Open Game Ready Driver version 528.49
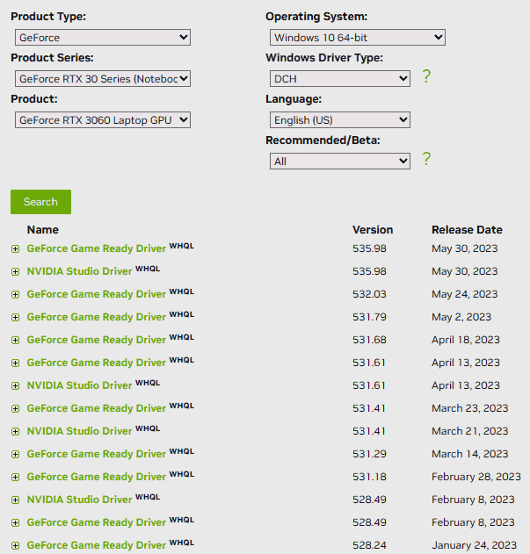 [96, 522]
